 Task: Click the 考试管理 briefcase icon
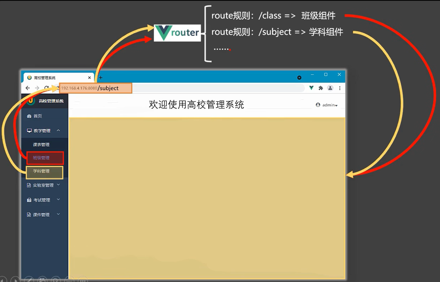(x=29, y=200)
